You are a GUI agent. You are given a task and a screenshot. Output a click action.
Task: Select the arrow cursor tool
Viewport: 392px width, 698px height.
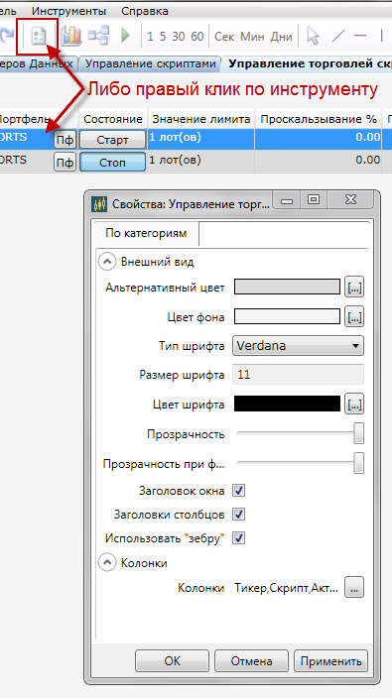(314, 36)
